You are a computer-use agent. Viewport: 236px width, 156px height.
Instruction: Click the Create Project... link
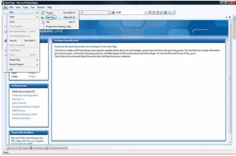click(x=33, y=76)
